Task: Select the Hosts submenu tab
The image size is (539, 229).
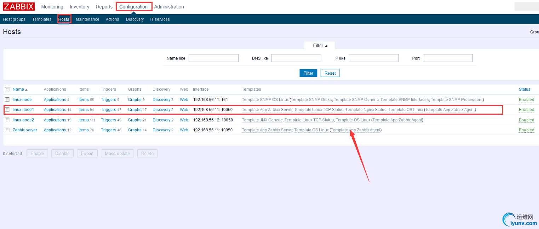Action: pyautogui.click(x=64, y=19)
